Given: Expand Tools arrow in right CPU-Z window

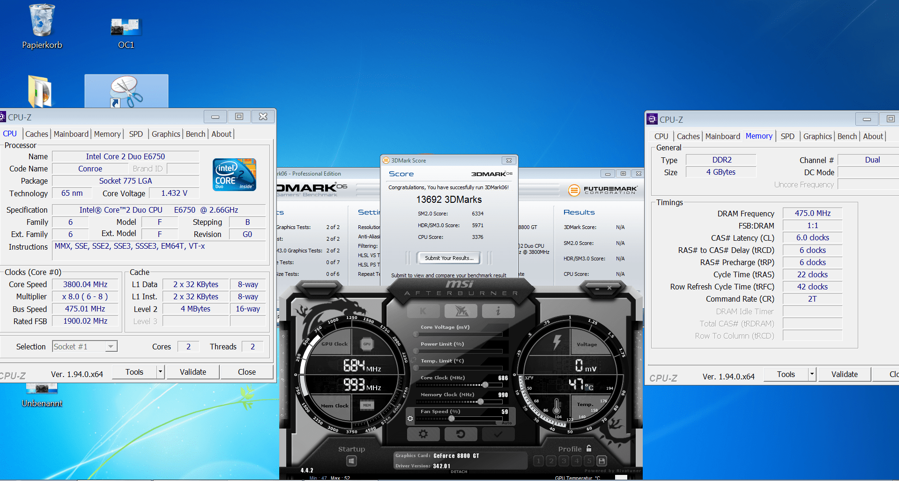Looking at the screenshot, I should point(812,374).
